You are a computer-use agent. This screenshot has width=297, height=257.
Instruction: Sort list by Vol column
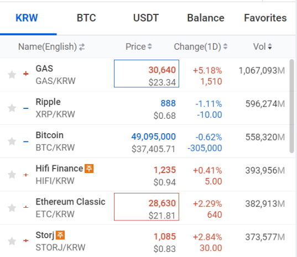click(263, 46)
